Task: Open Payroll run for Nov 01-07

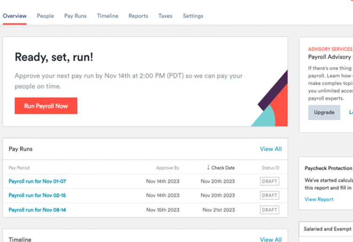Action: [37, 181]
